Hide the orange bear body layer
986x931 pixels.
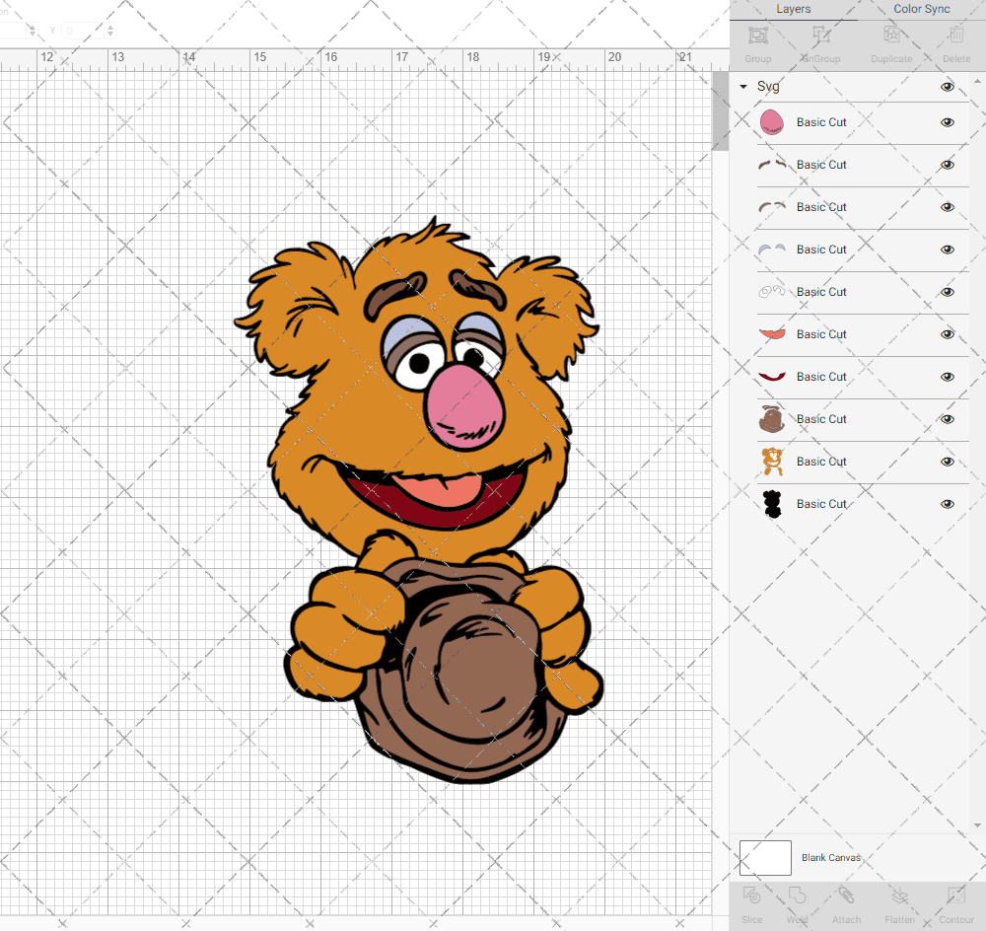947,462
